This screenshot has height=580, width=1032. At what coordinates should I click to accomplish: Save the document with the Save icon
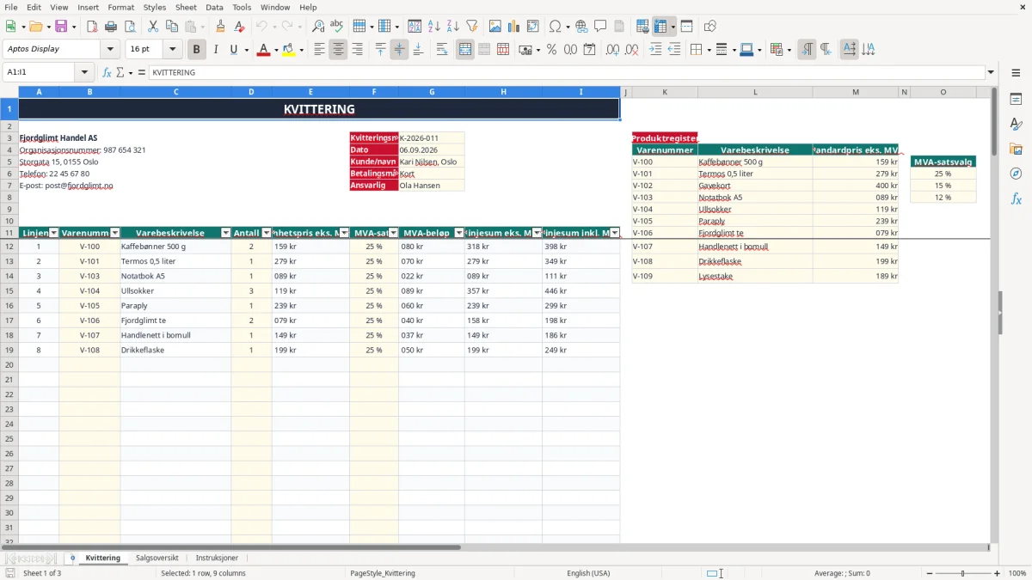62,27
